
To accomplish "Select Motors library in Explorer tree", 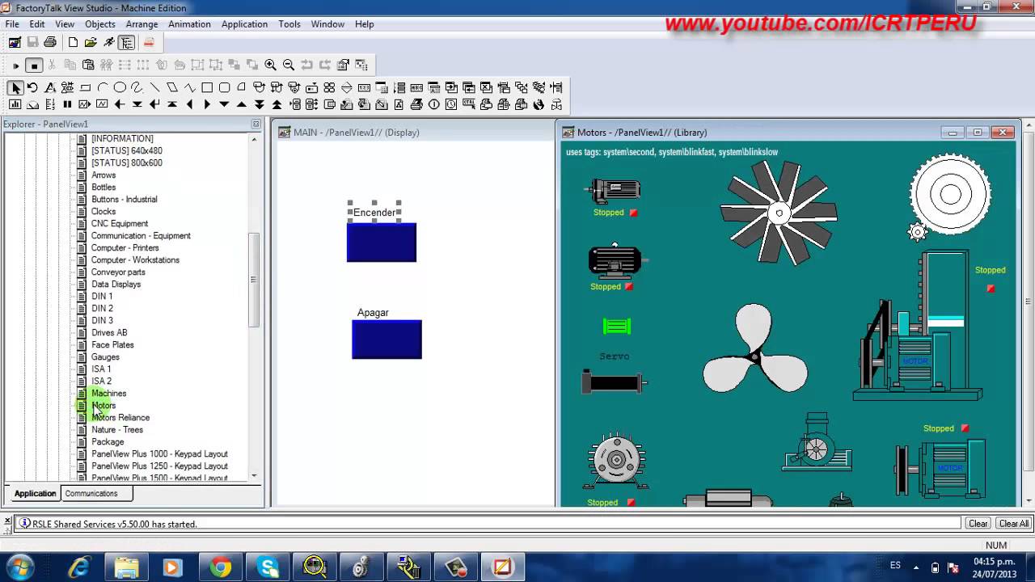I will [x=103, y=405].
